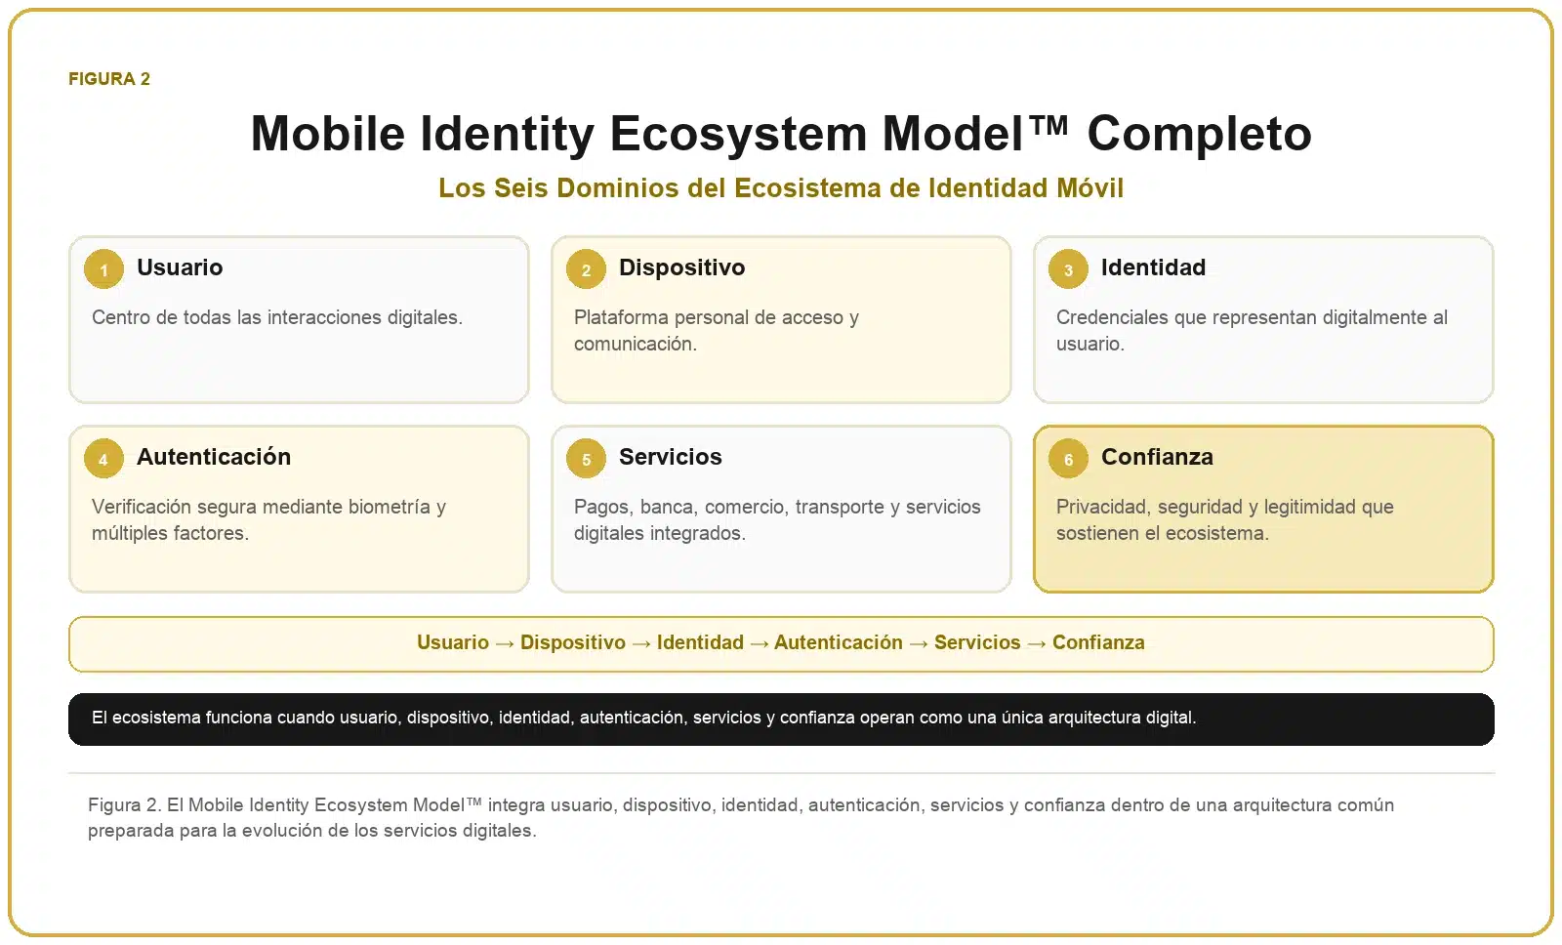Select the "Autenticación" card heading

(214, 457)
